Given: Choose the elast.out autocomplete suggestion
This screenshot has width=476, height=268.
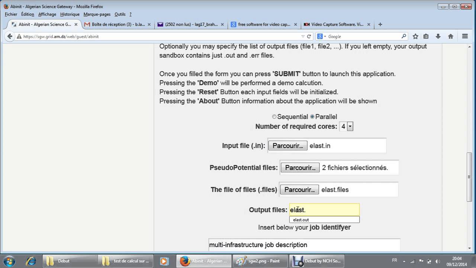Looking at the screenshot, I should point(324,220).
